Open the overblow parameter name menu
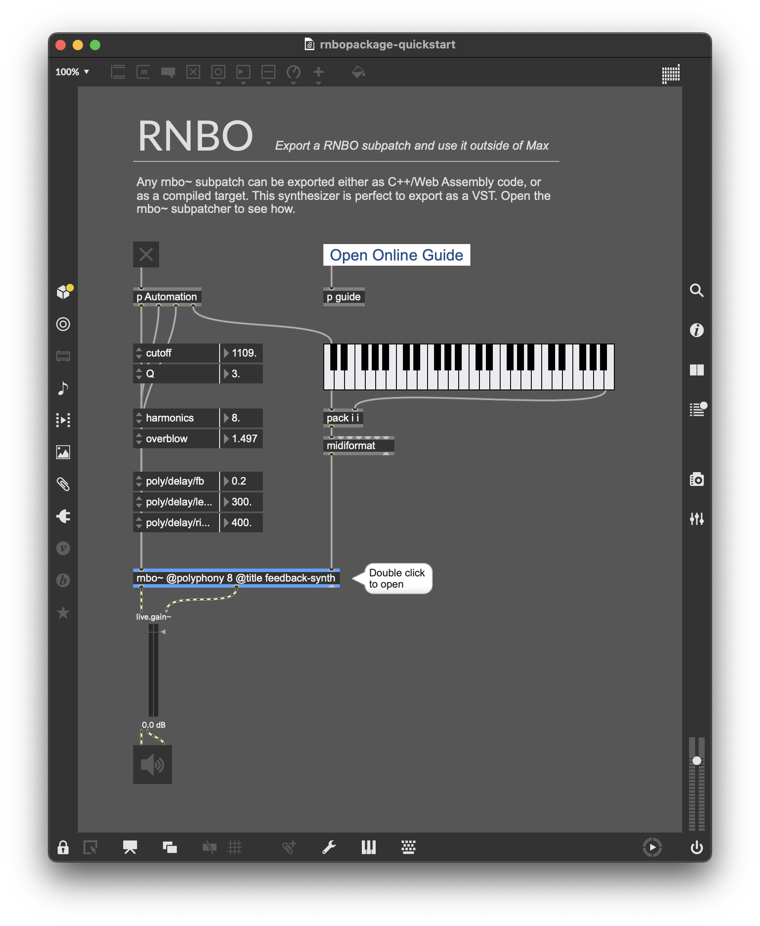Image resolution: width=760 pixels, height=926 pixels. [176, 438]
